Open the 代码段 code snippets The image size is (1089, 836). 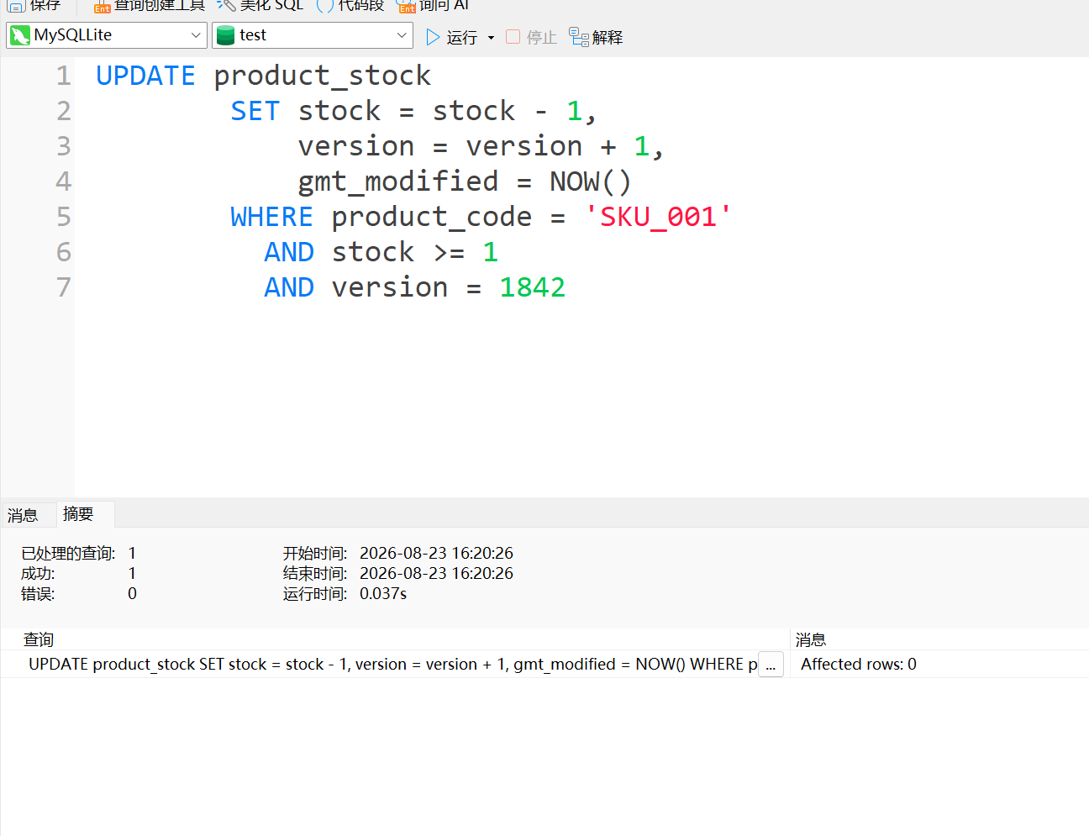coord(350,5)
